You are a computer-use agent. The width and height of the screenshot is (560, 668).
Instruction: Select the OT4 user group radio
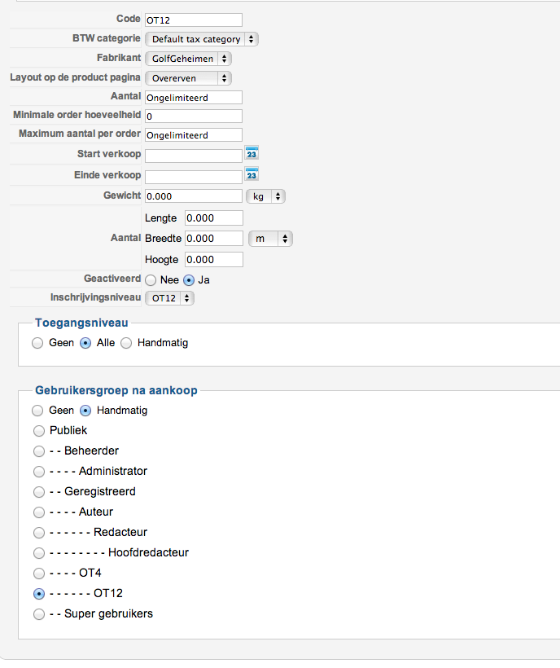tap(39, 574)
